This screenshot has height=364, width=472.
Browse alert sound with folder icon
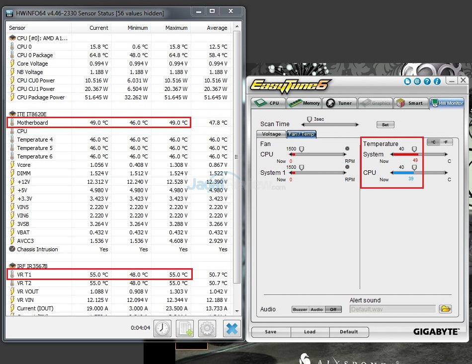445,309
